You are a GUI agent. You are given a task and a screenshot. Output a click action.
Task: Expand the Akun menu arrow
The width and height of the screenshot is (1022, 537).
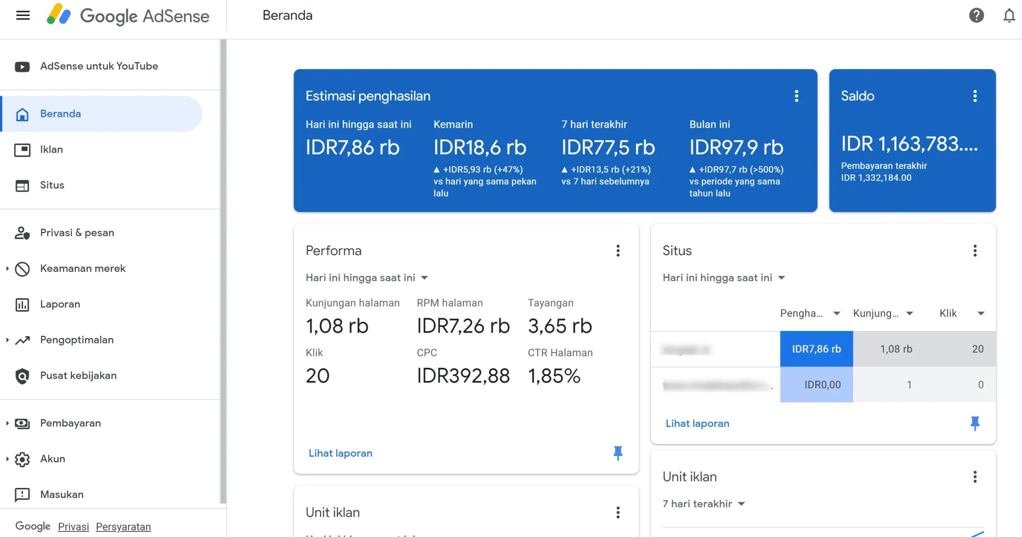(x=7, y=459)
